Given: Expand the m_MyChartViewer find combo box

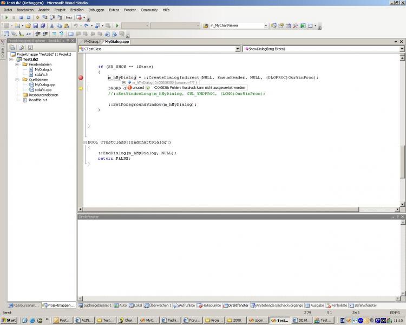Looking at the screenshot, I should [266, 25].
